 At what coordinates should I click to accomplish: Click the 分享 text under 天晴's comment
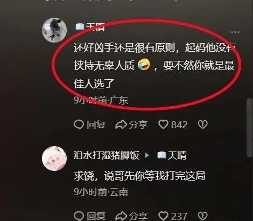pos(138,125)
